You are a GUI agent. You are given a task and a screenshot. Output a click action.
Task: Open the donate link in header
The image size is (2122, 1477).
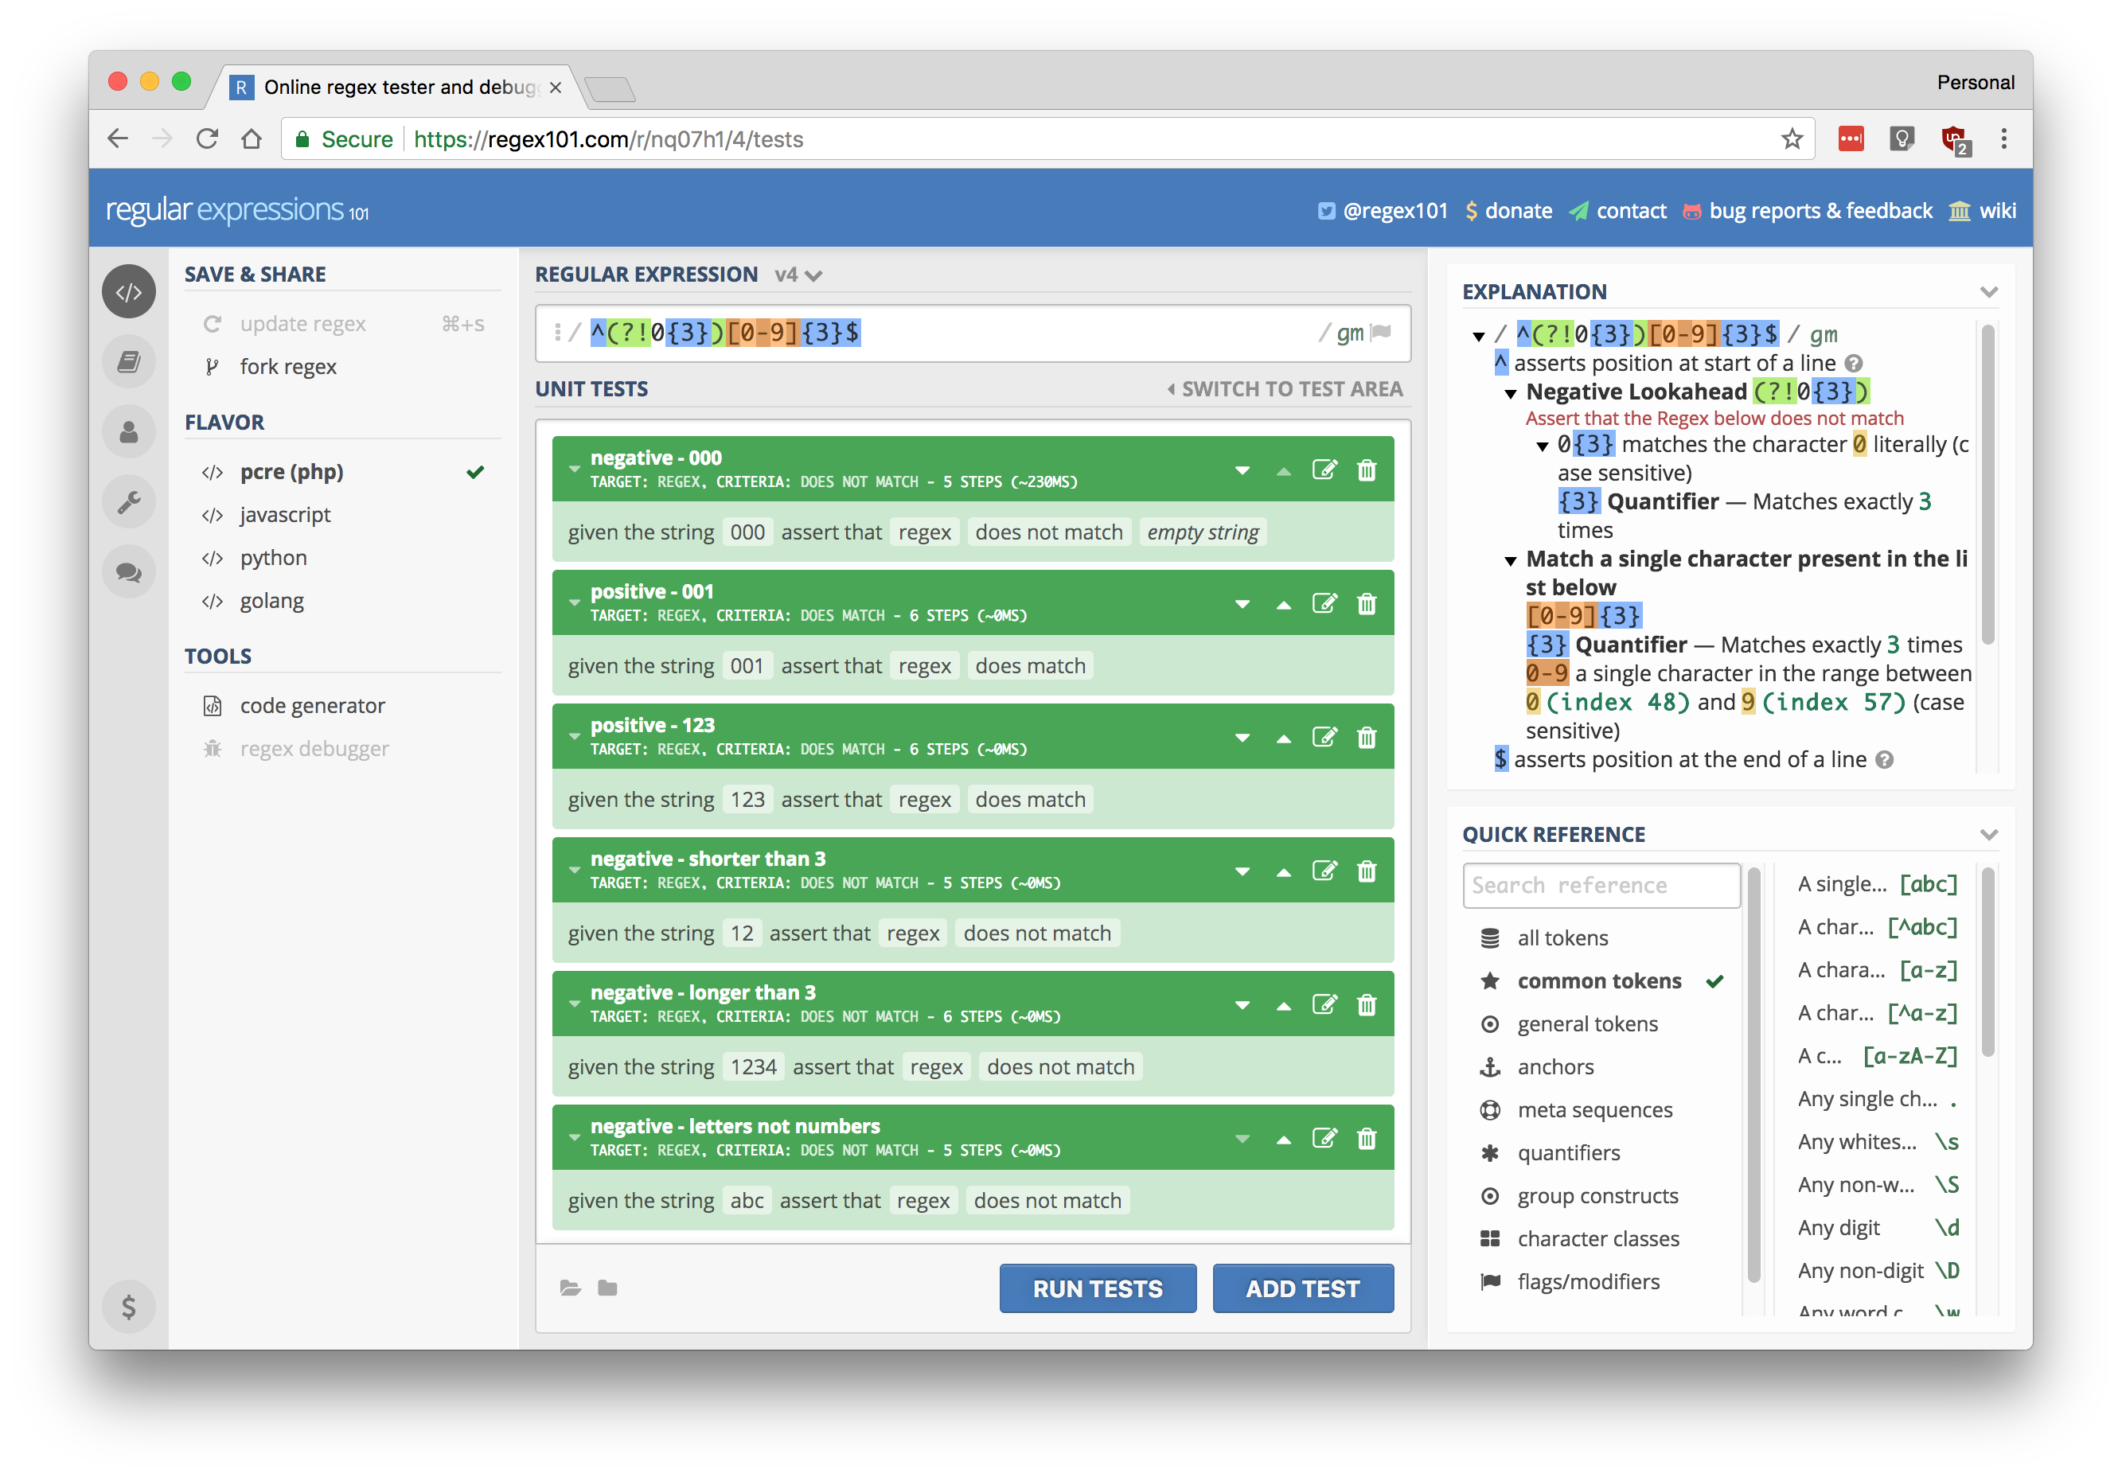[1509, 212]
